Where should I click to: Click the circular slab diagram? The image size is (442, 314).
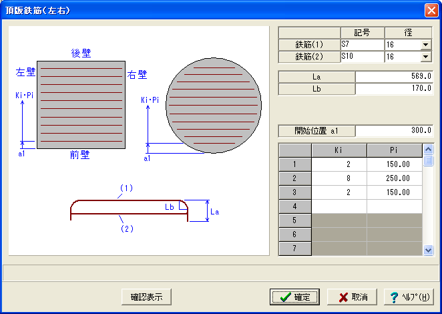pyautogui.click(x=214, y=106)
